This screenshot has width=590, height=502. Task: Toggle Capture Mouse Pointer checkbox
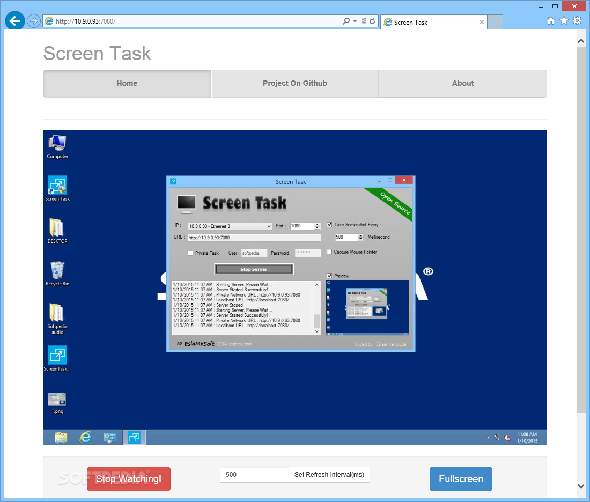click(329, 252)
